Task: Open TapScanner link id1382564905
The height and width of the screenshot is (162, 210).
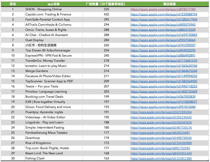Action: click(x=164, y=81)
